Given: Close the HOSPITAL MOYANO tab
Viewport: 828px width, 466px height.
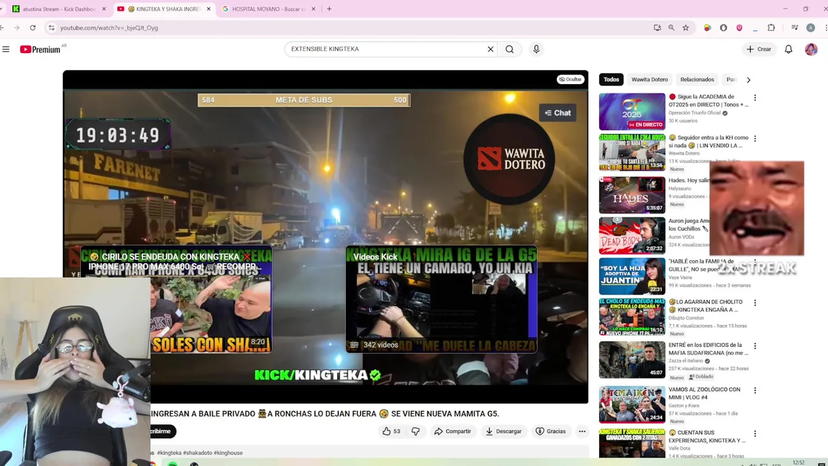Looking at the screenshot, I should 314,9.
